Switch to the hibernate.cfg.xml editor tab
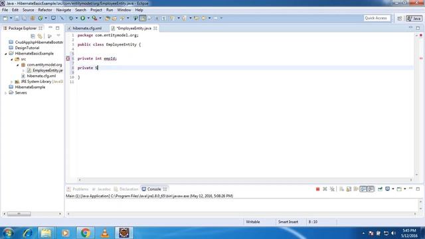This screenshot has width=425, height=239. [87, 28]
